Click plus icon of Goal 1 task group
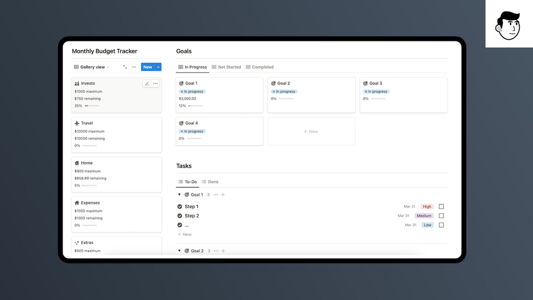This screenshot has width=533, height=300. (x=223, y=195)
